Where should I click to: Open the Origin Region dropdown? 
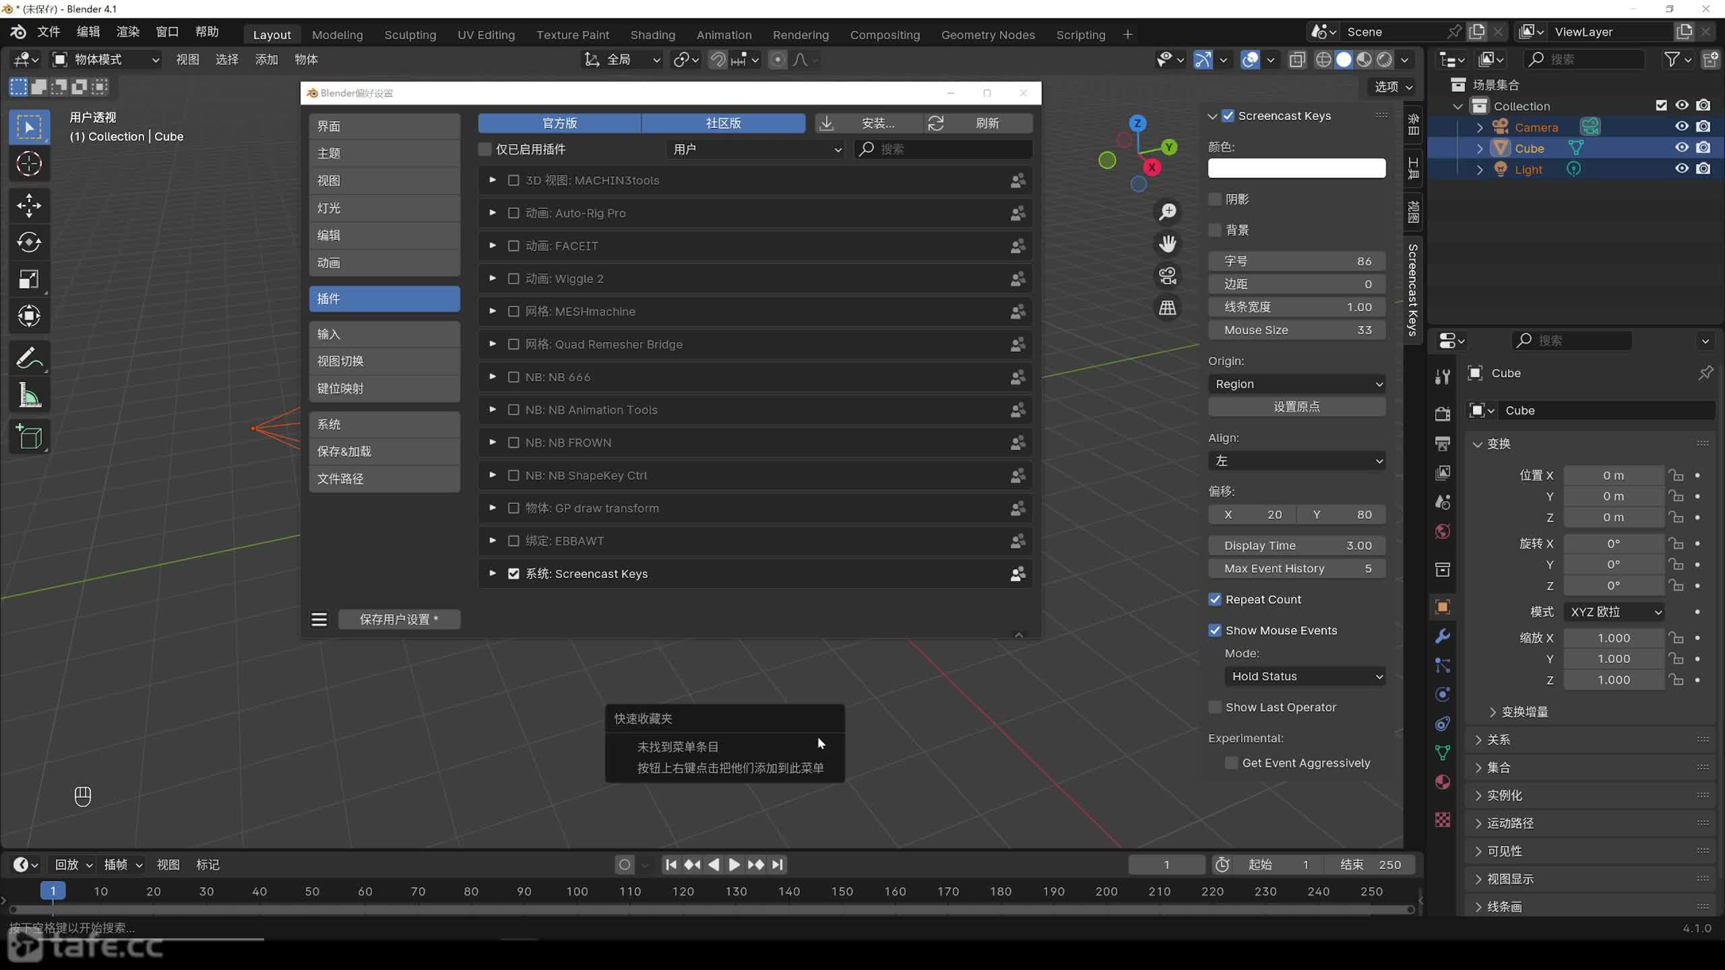click(x=1296, y=384)
